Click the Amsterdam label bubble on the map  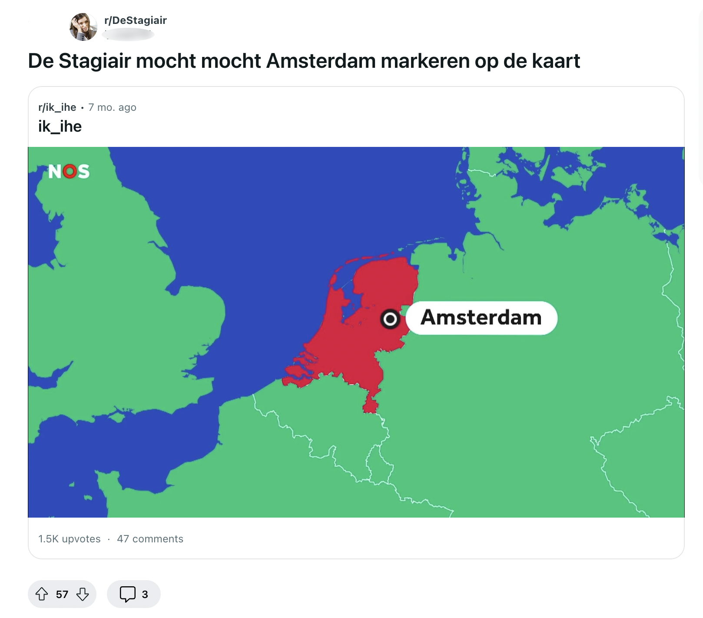pyautogui.click(x=481, y=318)
